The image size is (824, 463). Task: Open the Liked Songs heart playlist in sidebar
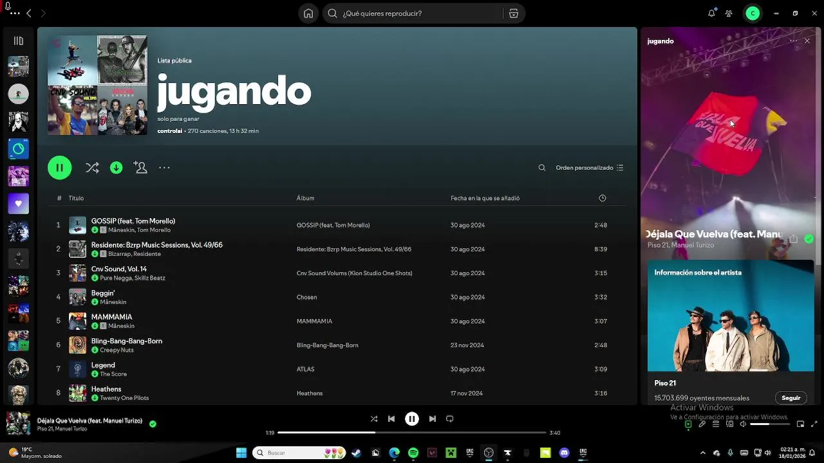[x=18, y=204]
